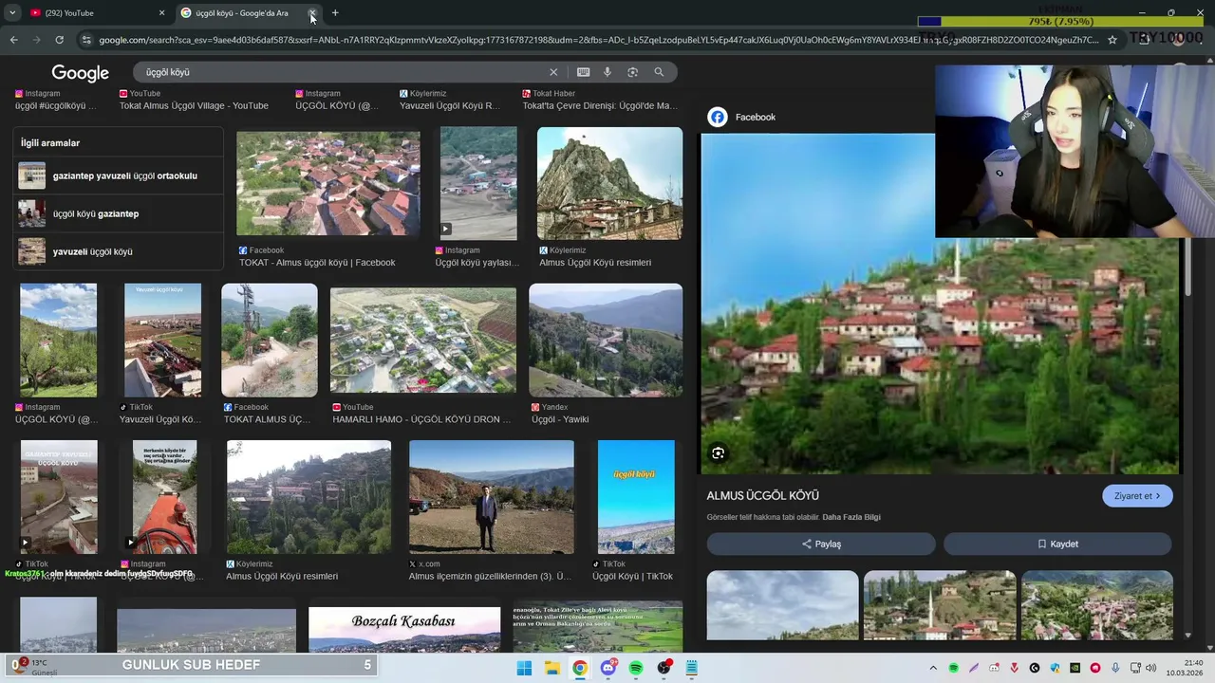1215x683 pixels.
Task: Open the Daha Fazla Bilgi link
Action: tap(851, 517)
